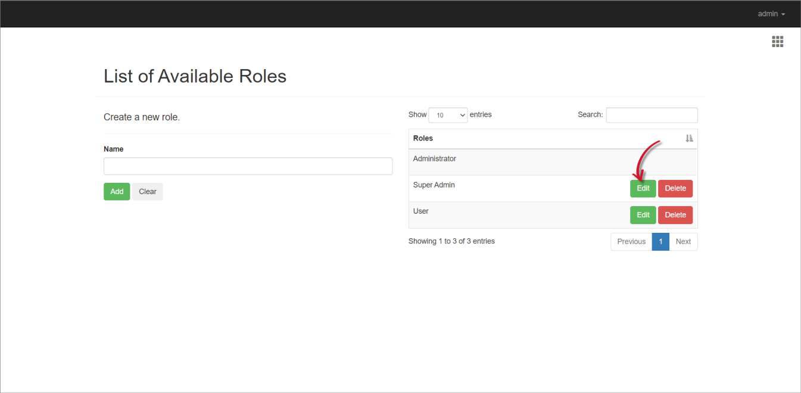Delete the Super Admin role
Image resolution: width=801 pixels, height=393 pixels.
[x=675, y=188]
